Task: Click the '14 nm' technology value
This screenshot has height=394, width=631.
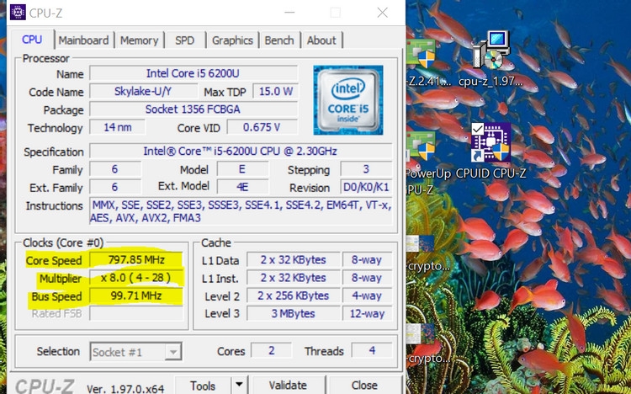Action: click(118, 127)
